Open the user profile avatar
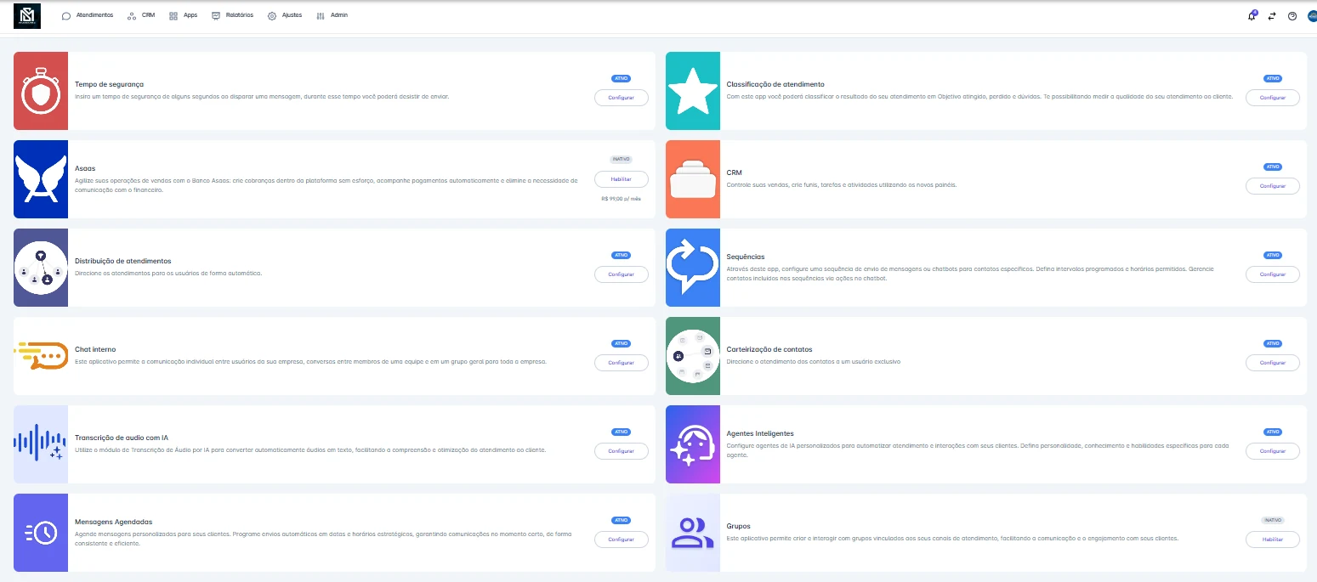 (1312, 16)
